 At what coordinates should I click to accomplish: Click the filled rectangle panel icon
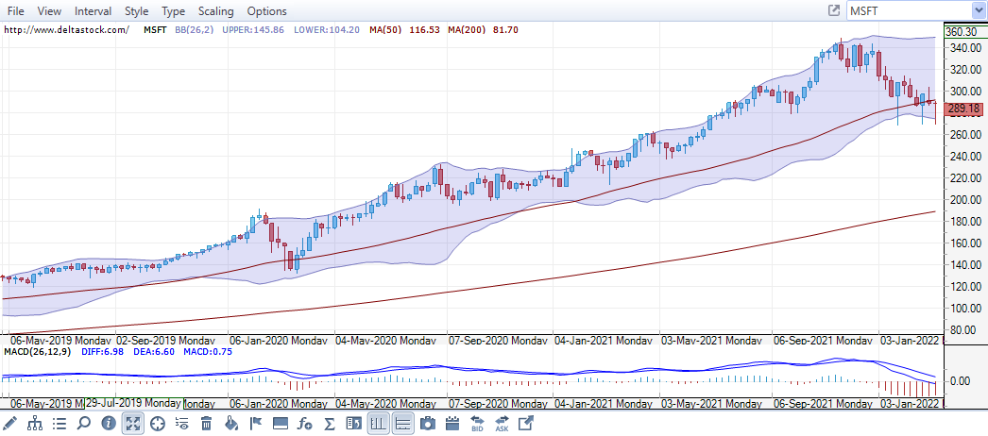pyautogui.click(x=281, y=424)
